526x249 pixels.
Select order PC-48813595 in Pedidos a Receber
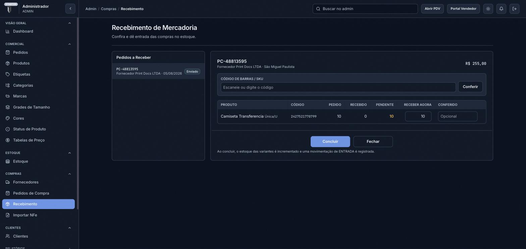[x=158, y=71]
